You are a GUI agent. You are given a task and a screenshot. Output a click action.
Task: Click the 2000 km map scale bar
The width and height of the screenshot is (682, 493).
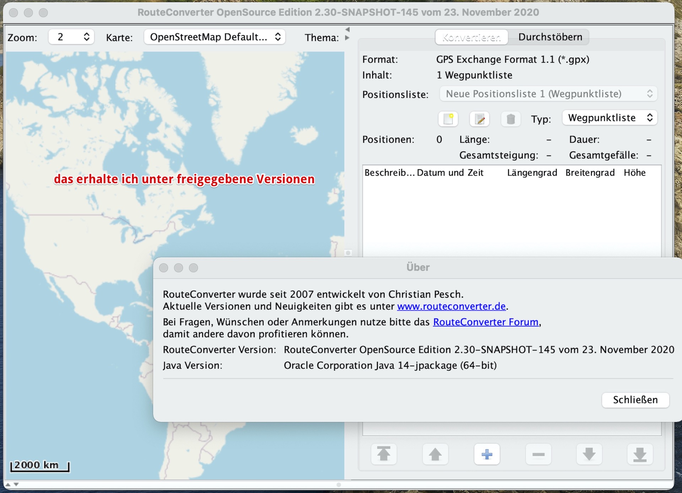[x=39, y=466]
